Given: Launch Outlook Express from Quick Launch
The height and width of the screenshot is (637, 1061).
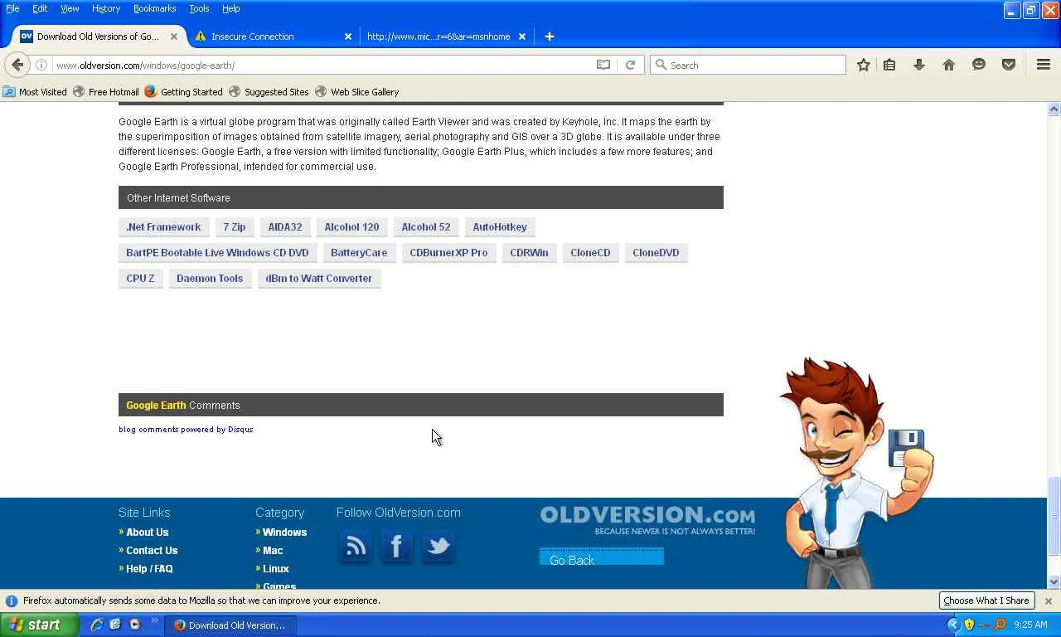Looking at the screenshot, I should click(x=115, y=625).
